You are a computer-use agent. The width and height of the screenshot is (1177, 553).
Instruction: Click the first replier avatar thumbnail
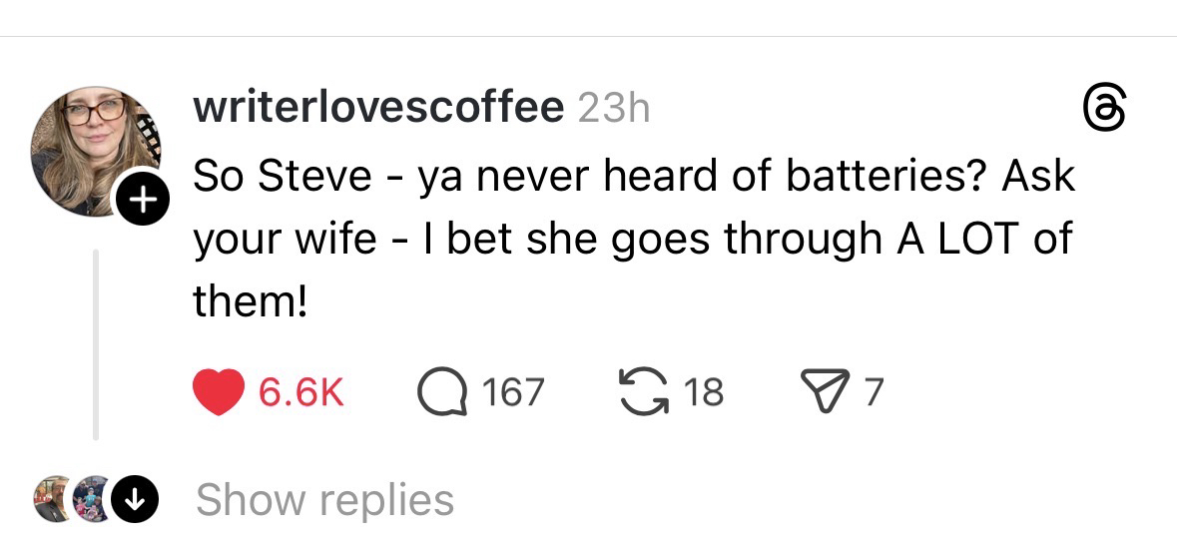(53, 499)
